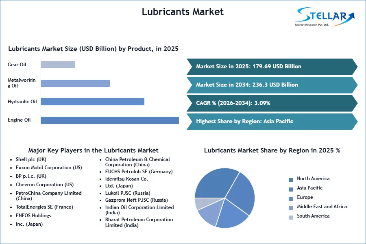This screenshot has width=366, height=244.
Task: Select the Asia Pacific legend swatch
Action: [x=291, y=190]
